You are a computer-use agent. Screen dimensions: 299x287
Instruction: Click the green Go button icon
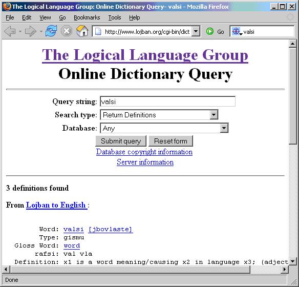[210, 31]
